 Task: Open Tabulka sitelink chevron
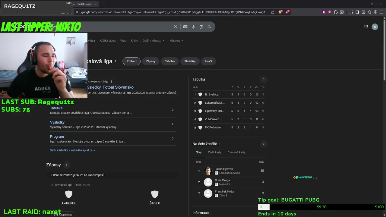(172, 110)
